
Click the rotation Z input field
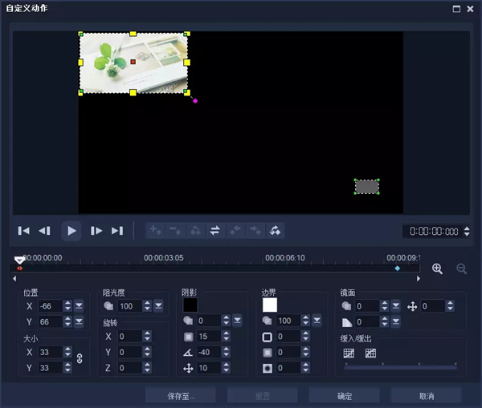tap(129, 368)
